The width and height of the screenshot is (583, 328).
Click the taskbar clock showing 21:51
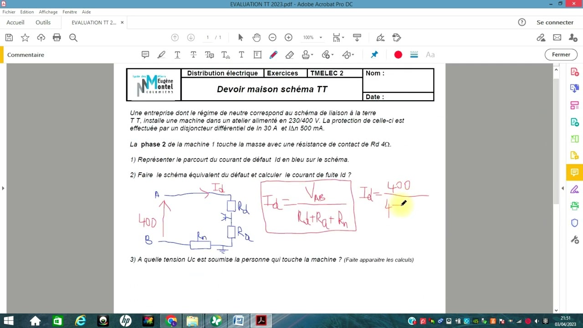pyautogui.click(x=565, y=321)
